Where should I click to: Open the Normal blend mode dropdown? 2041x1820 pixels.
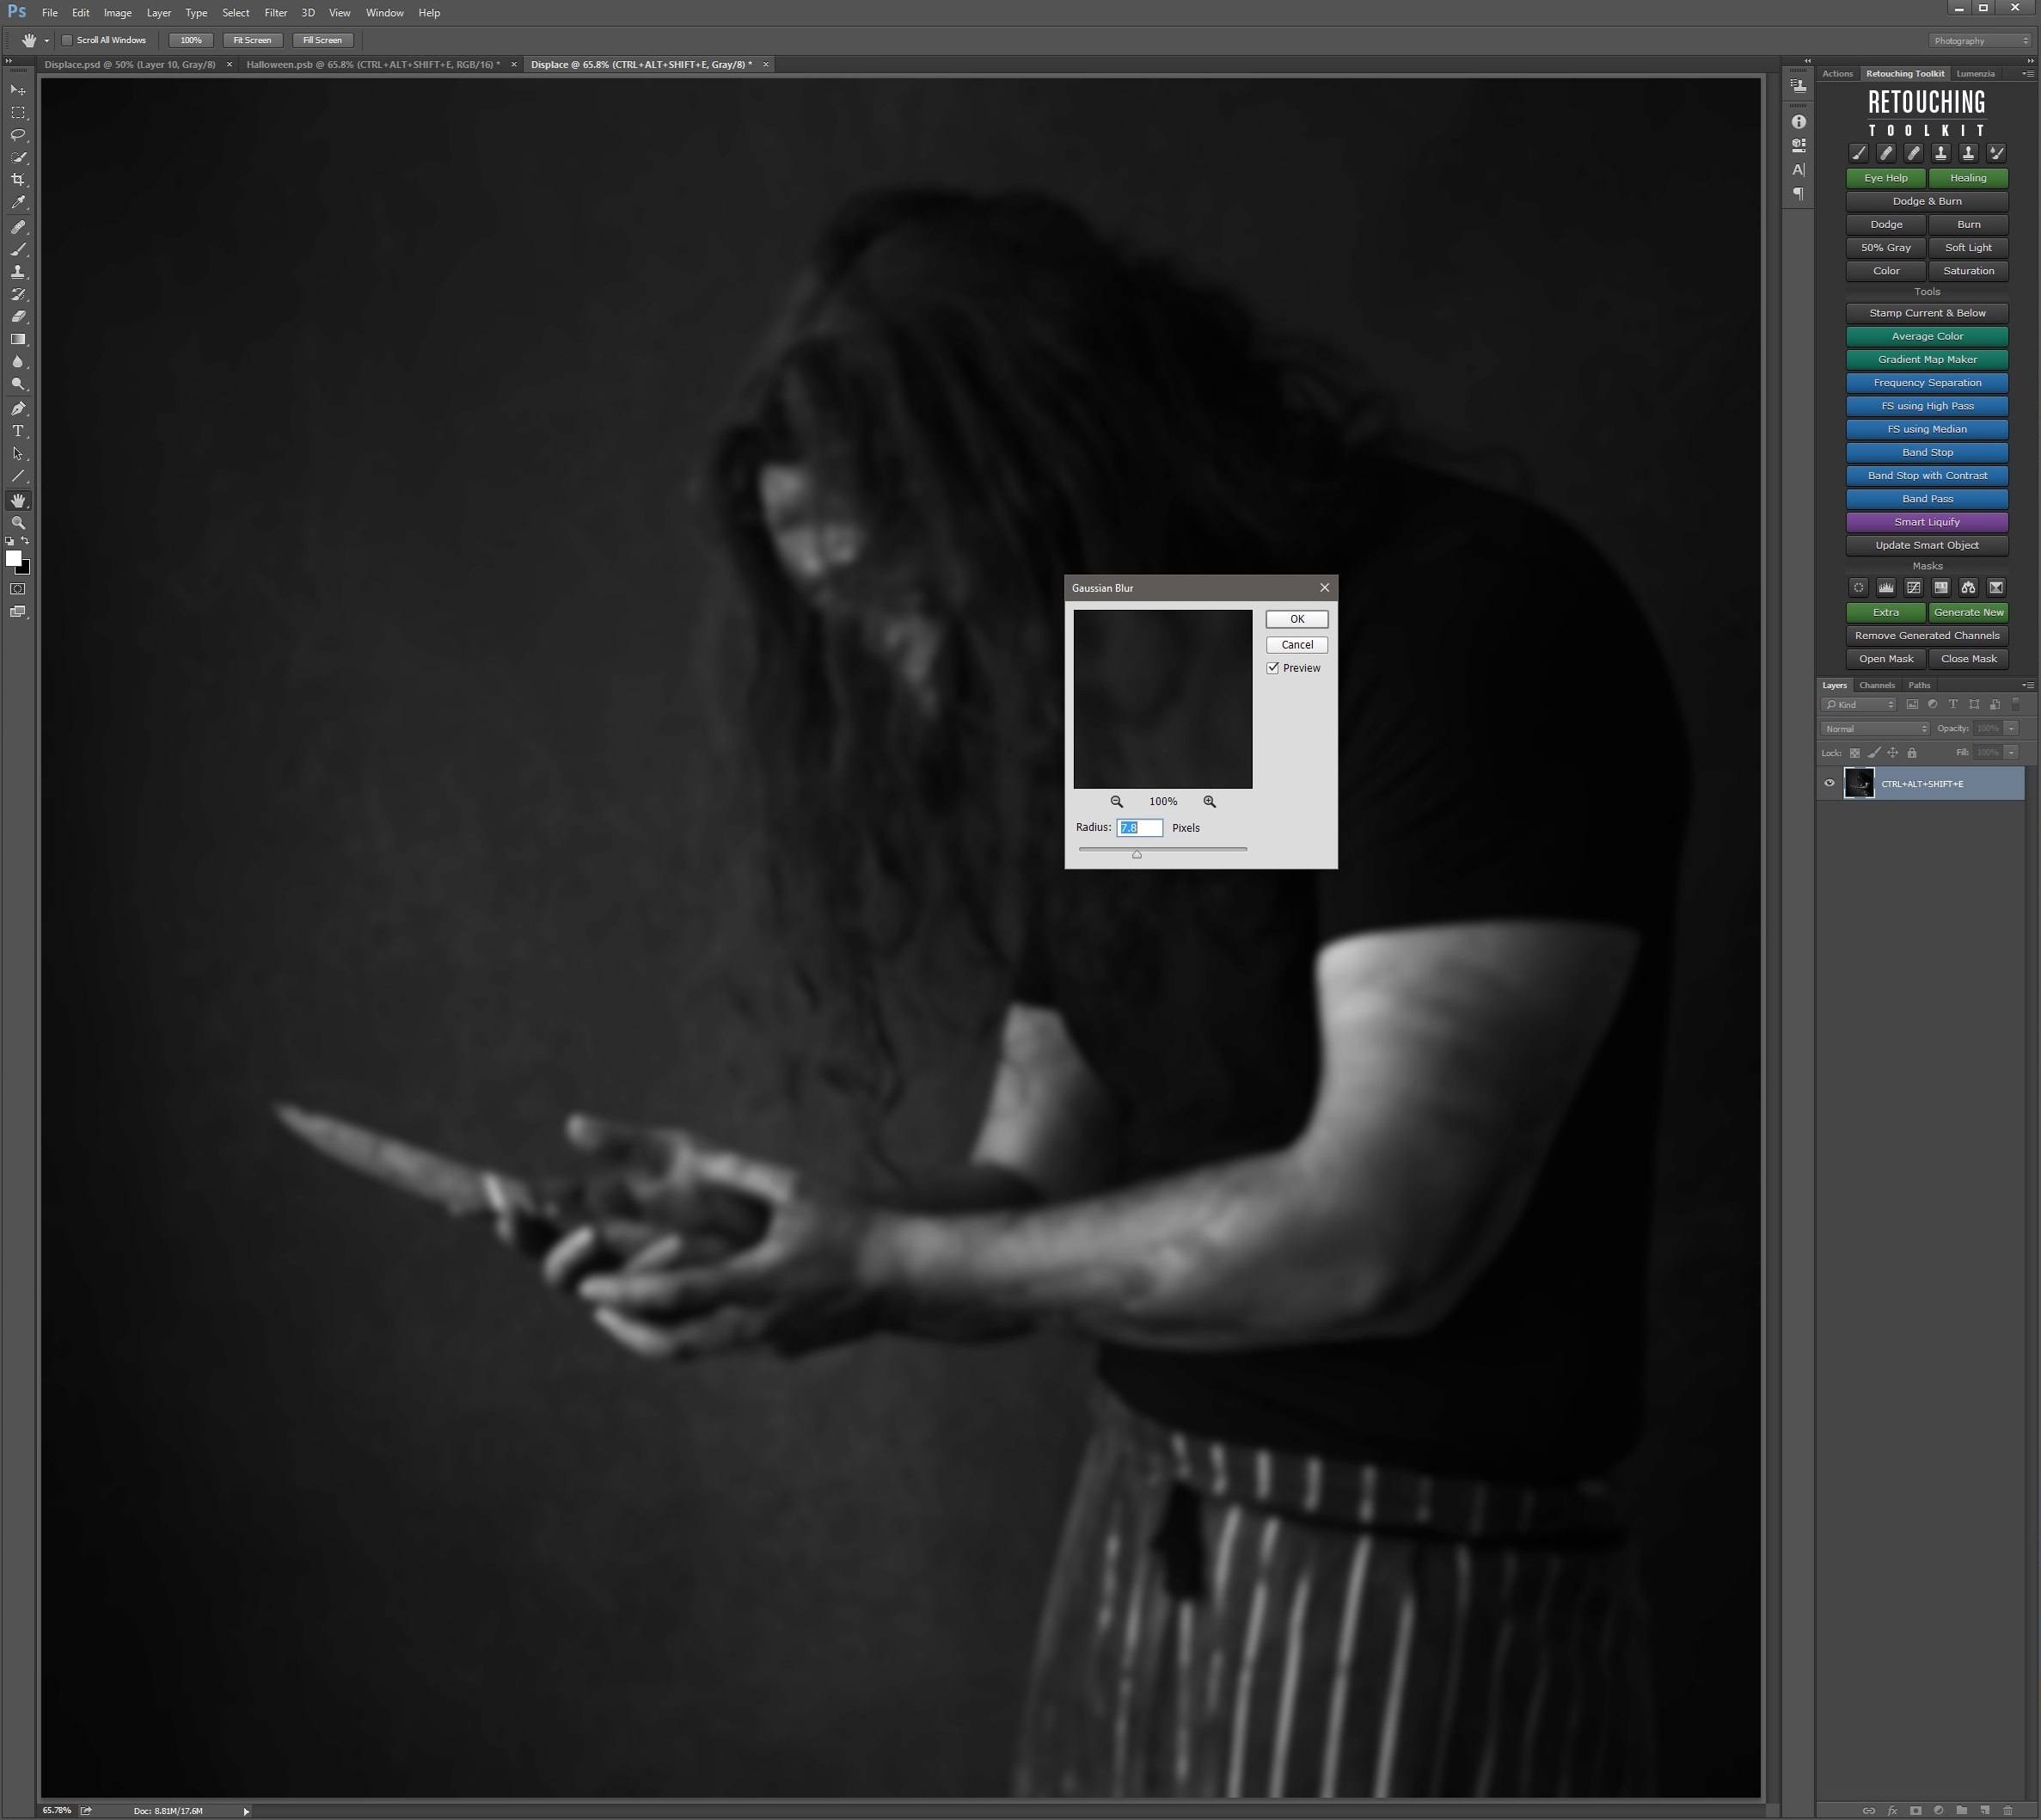click(x=1874, y=729)
